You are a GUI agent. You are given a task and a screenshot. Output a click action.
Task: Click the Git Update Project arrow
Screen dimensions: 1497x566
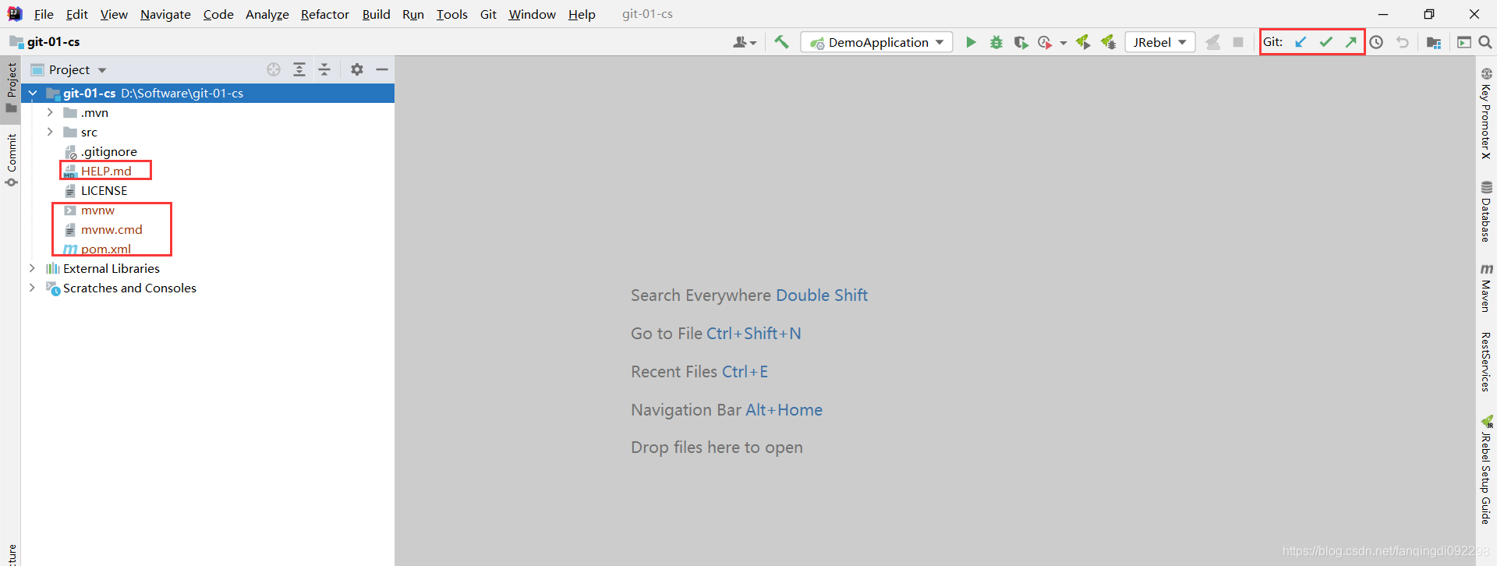pyautogui.click(x=1301, y=42)
